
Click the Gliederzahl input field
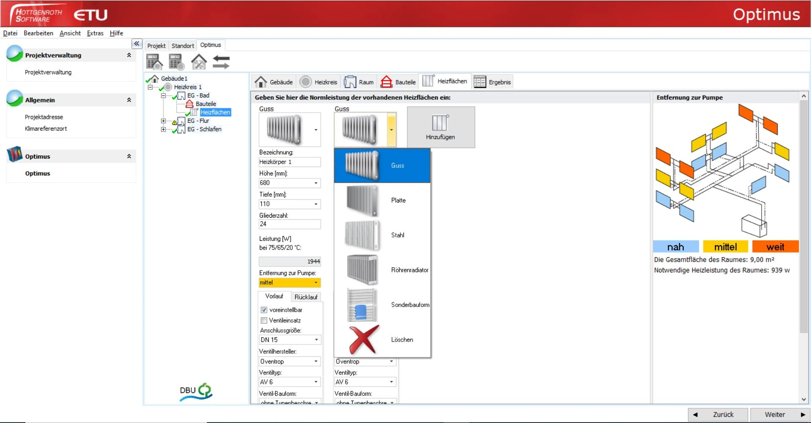point(289,224)
